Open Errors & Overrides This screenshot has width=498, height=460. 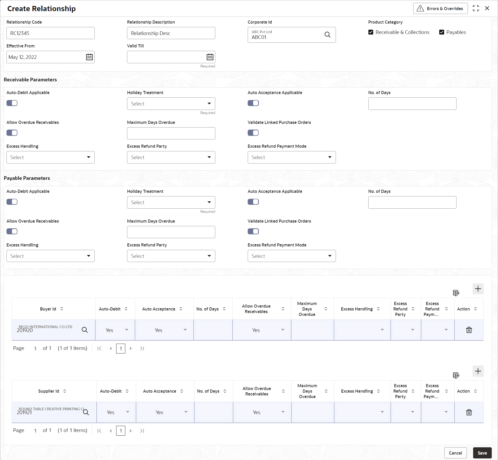click(440, 9)
